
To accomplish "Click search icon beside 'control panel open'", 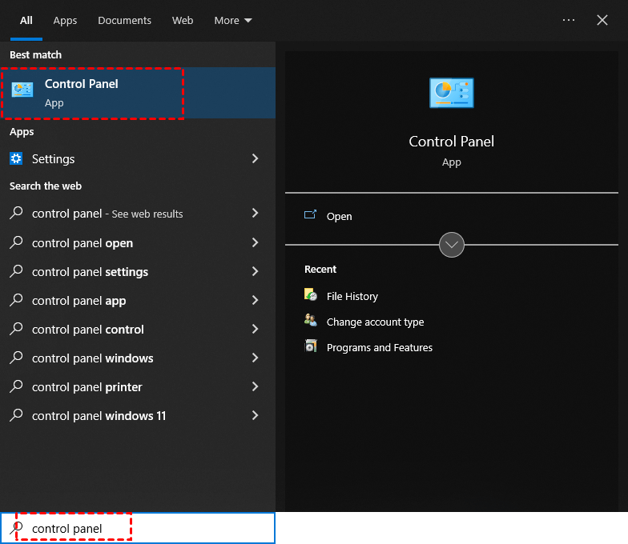I will pyautogui.click(x=16, y=242).
